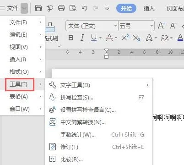Open the font name dropdown 宋体 (正文)
Viewport: 184px width, 165px height.
point(92,26)
